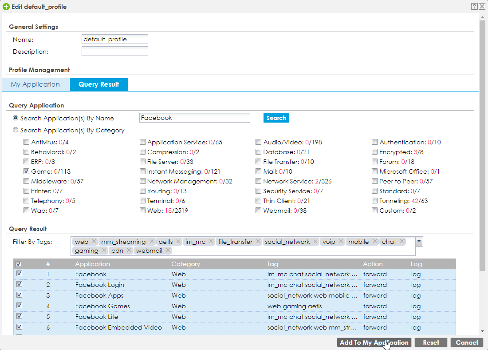
Task: Switch to the My Application tab
Action: (35, 84)
